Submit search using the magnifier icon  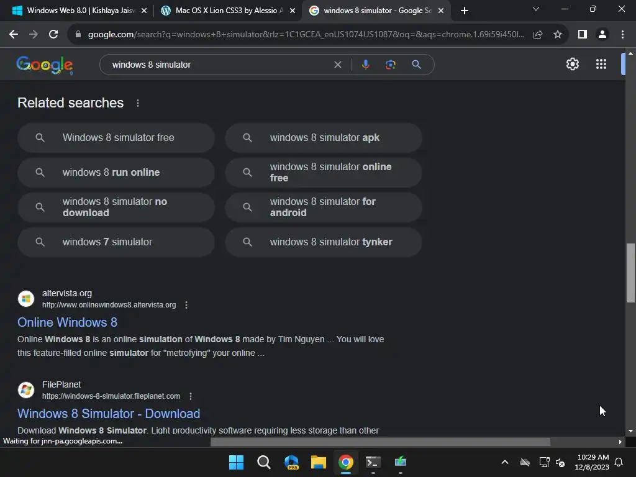(417, 65)
